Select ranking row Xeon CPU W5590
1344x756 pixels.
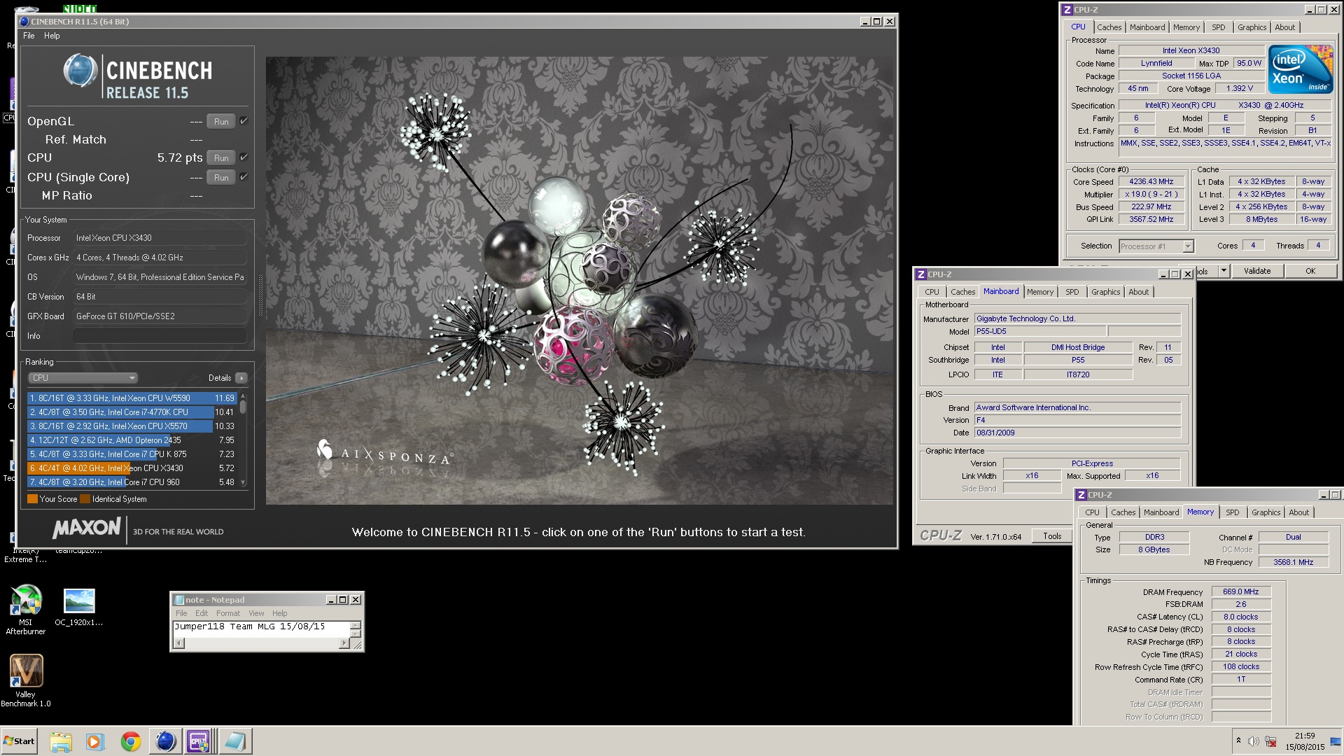click(132, 398)
